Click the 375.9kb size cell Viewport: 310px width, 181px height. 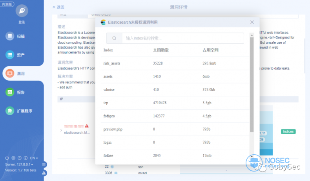click(x=209, y=90)
